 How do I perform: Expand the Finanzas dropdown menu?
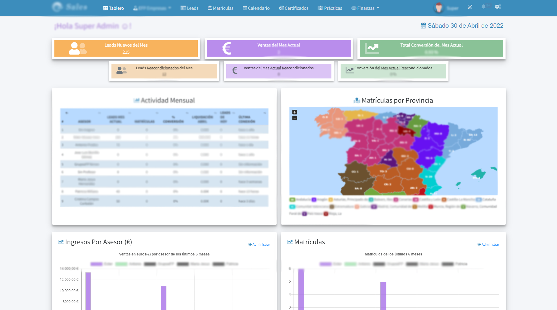click(x=365, y=8)
